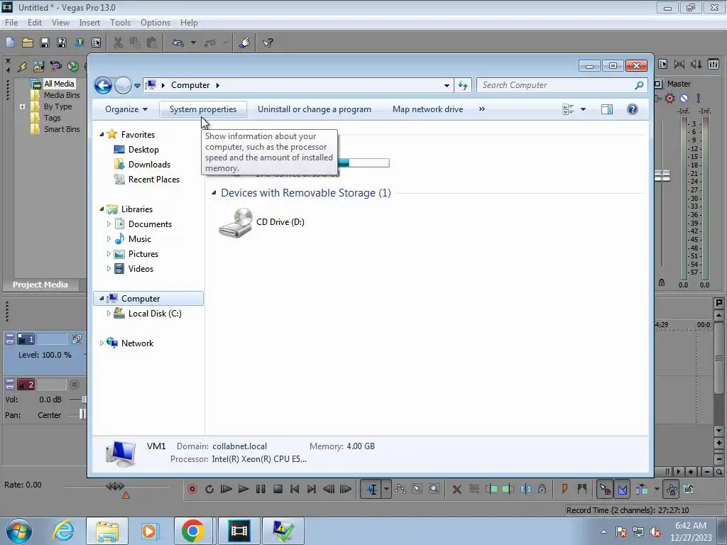Click the Delete red X icon
This screenshot has height=545, width=727.
(x=457, y=489)
